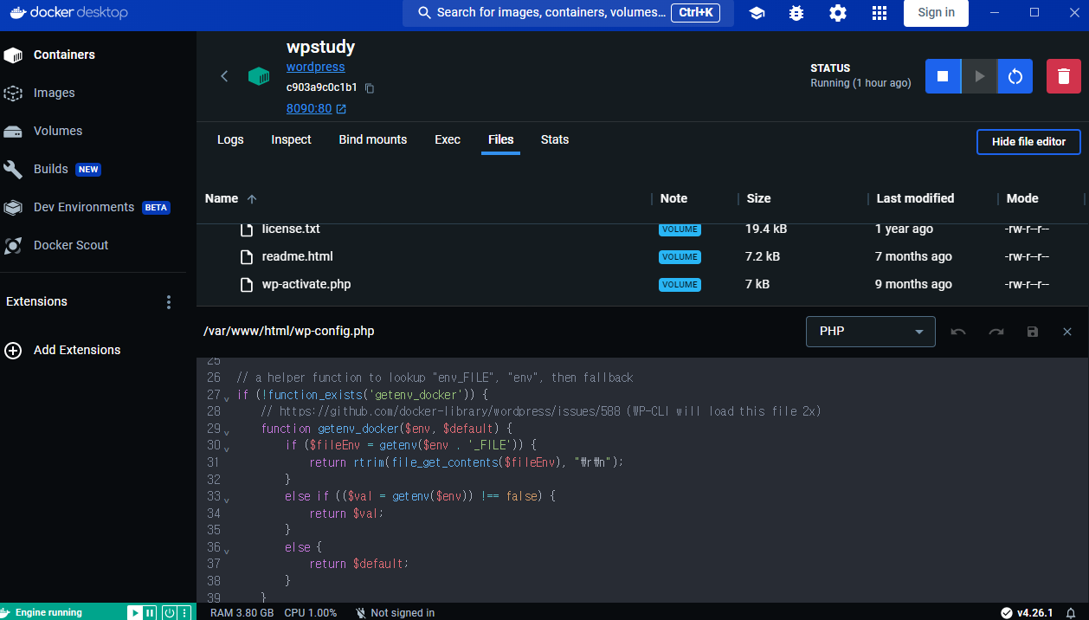Focus the search bar for images, containers
The image size is (1089, 620).
tap(568, 13)
